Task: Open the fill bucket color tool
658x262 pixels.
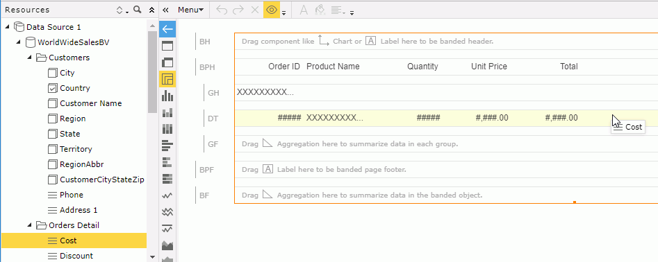Action: [320, 10]
